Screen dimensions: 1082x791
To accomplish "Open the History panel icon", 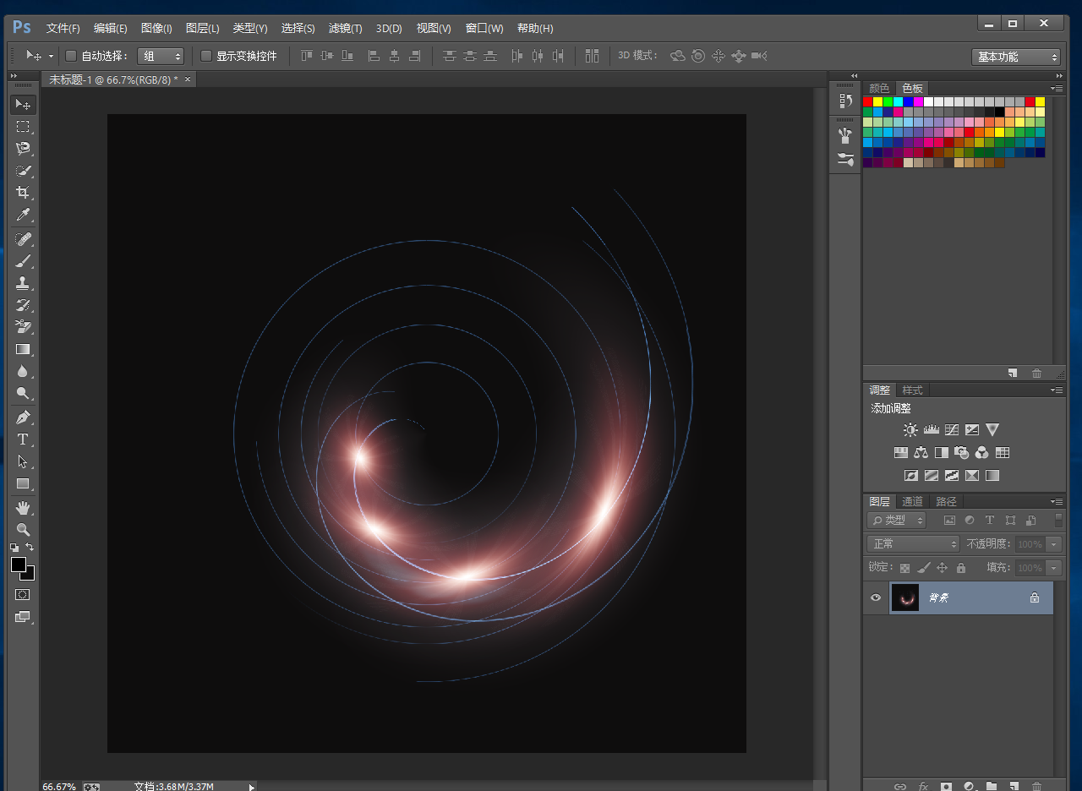I will coord(845,101).
